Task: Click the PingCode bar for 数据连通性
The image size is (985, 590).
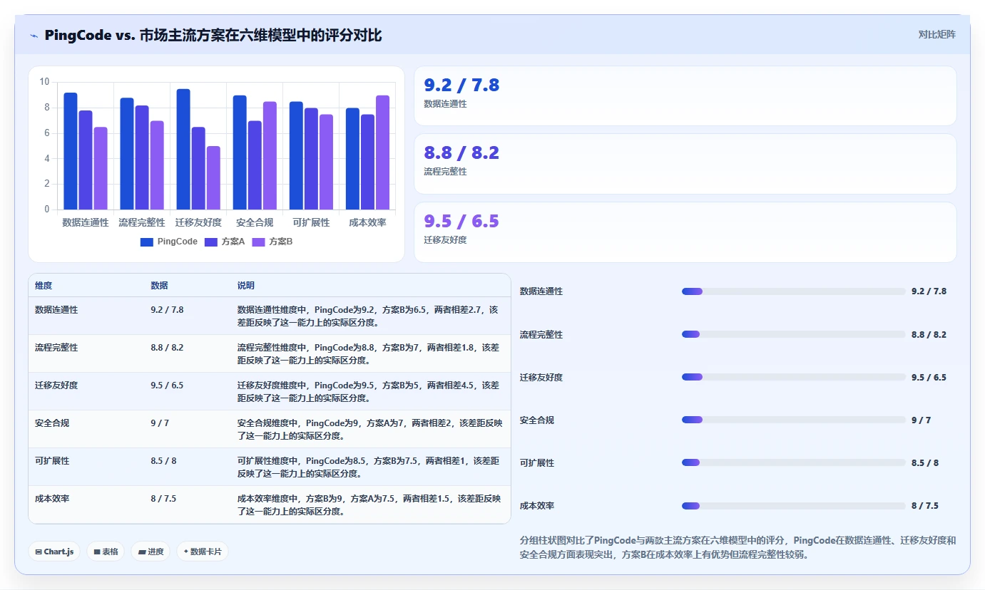Action: click(71, 151)
